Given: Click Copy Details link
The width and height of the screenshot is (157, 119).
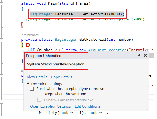Looking at the screenshot, I should click(x=62, y=77).
